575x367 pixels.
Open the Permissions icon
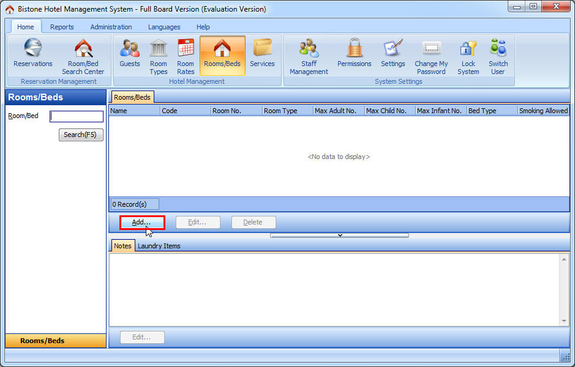tap(354, 55)
